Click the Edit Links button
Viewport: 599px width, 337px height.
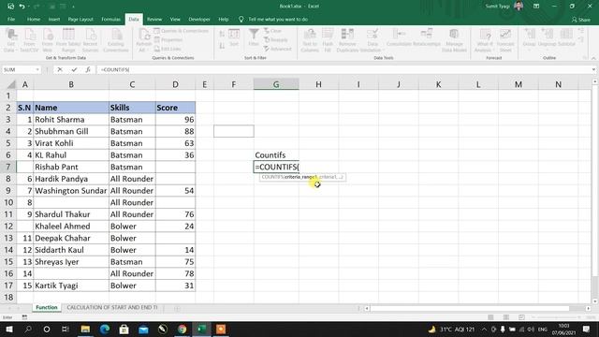pos(168,49)
